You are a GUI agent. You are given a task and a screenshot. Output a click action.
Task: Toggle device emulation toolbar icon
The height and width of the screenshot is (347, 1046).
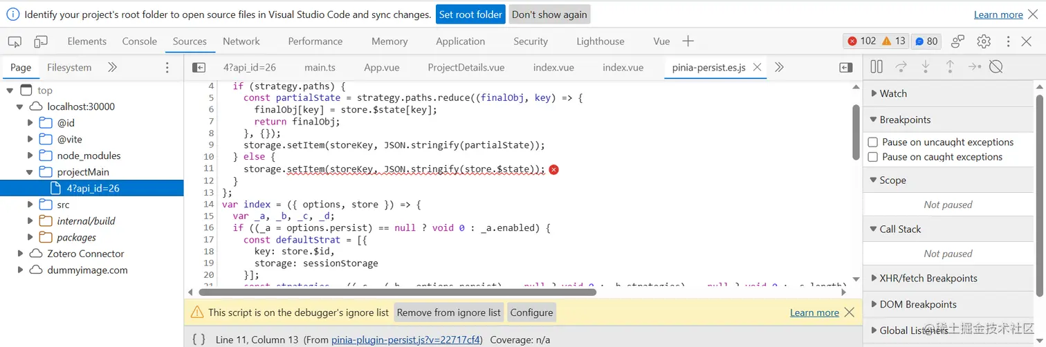[x=41, y=41]
